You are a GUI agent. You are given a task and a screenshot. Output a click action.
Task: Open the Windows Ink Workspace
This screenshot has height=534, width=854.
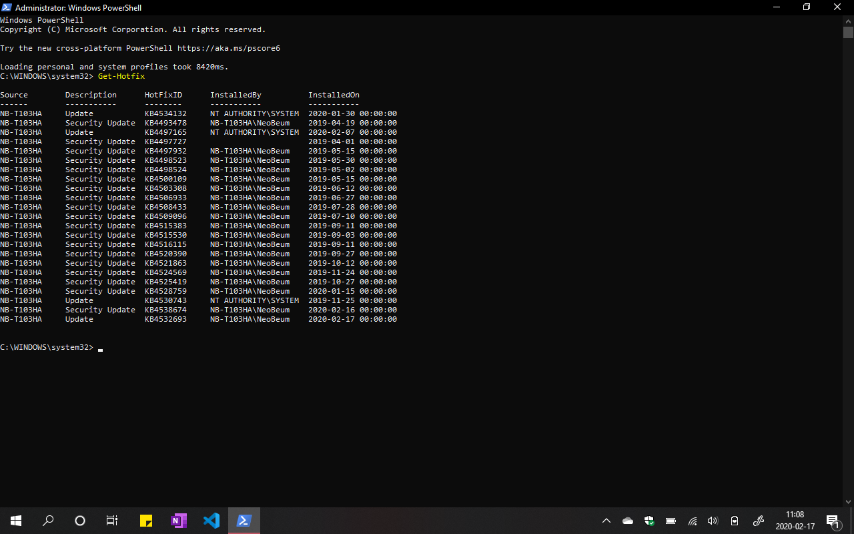click(759, 521)
